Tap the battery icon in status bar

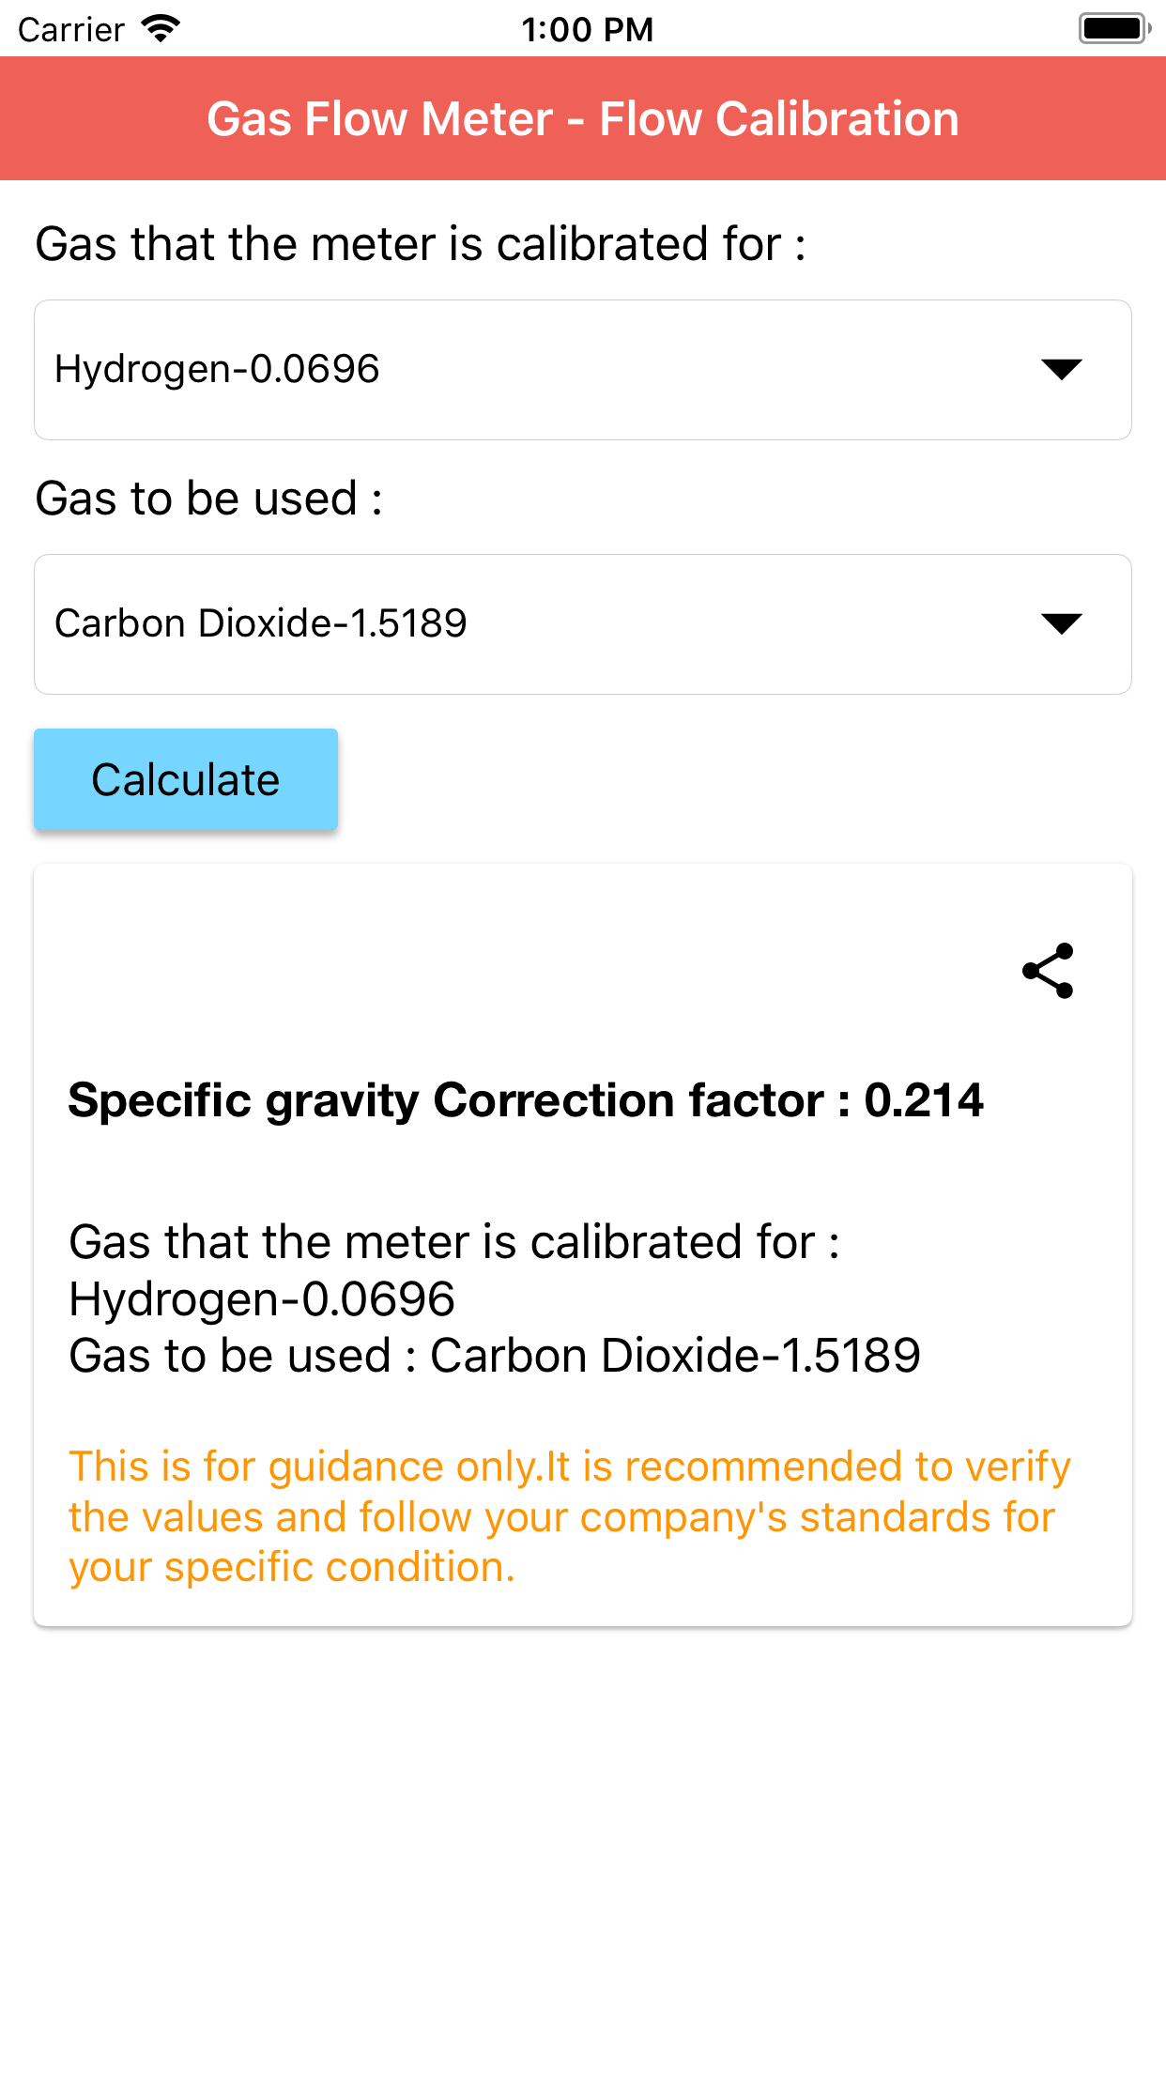click(1113, 29)
